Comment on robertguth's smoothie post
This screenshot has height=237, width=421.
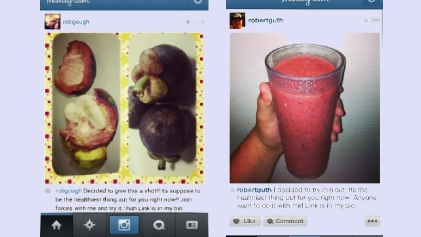click(285, 221)
